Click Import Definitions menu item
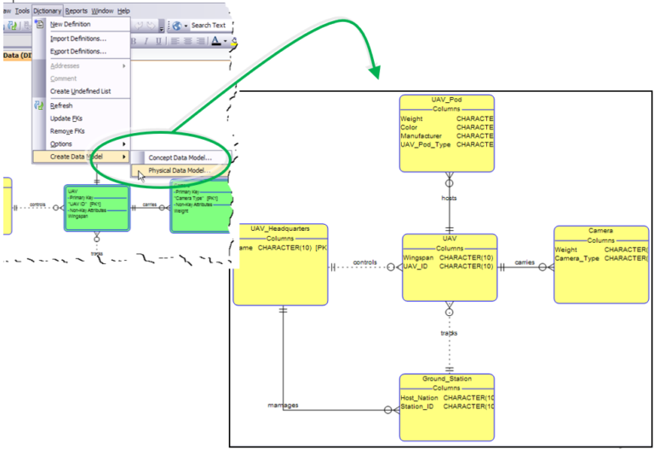 point(77,38)
